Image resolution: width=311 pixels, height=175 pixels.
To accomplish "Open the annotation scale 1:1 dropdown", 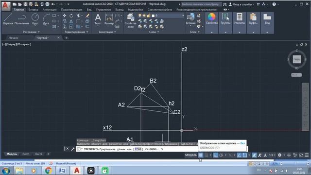I will 272,155.
